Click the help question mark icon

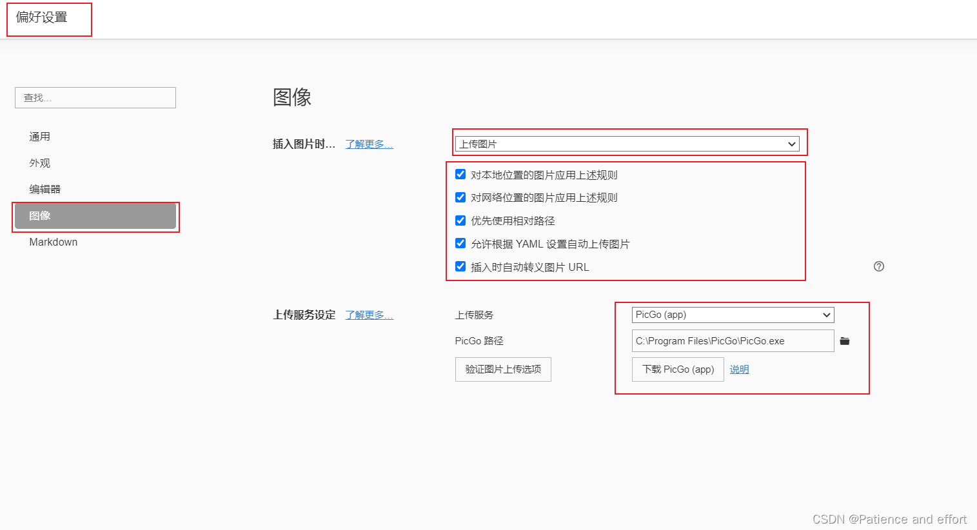pyautogui.click(x=879, y=266)
